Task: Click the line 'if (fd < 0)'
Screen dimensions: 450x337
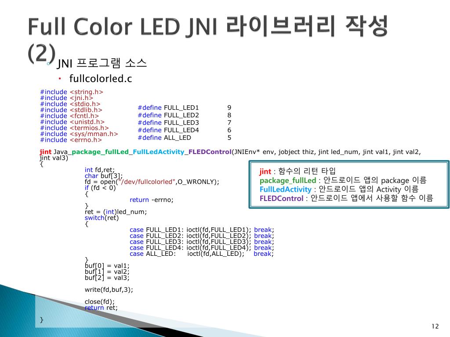Action: coord(100,188)
